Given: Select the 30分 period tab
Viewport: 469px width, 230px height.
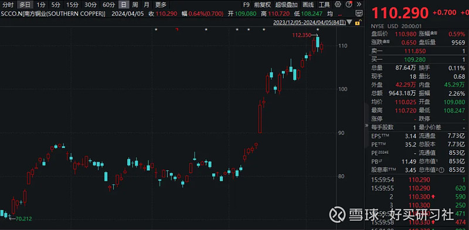Looking at the screenshot, I should coord(90,5).
